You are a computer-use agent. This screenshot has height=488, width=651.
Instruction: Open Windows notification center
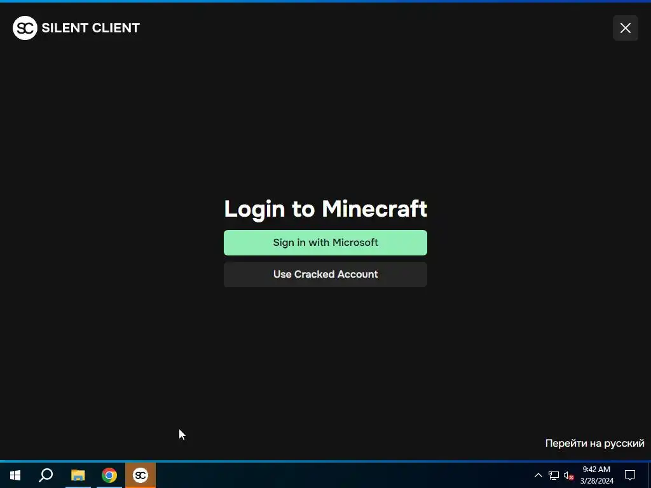click(x=630, y=475)
